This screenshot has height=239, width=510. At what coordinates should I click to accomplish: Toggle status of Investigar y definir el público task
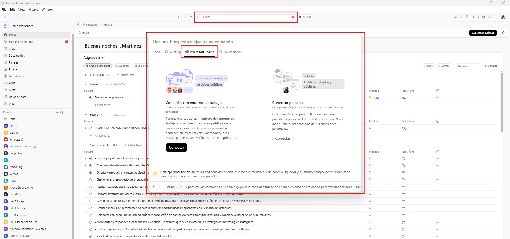(x=91, y=158)
